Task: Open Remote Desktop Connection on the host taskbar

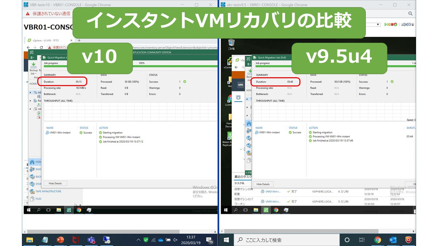Action: [x=107, y=240]
